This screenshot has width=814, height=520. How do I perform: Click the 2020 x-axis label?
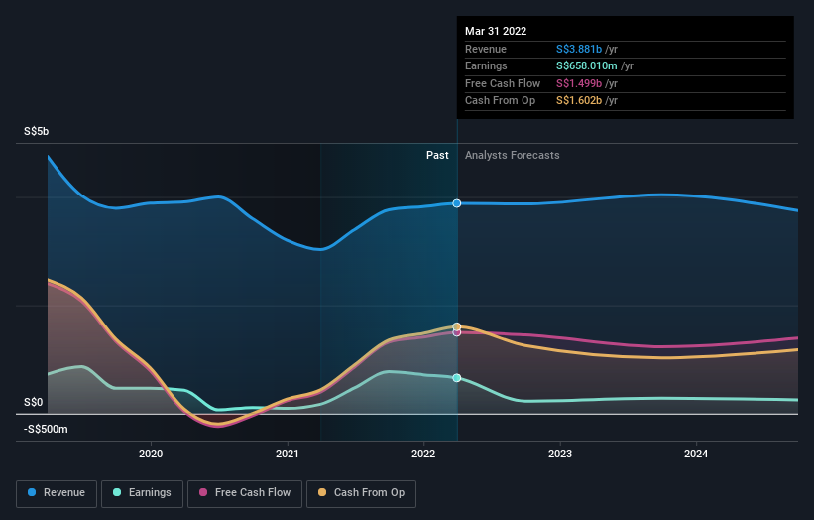(151, 455)
